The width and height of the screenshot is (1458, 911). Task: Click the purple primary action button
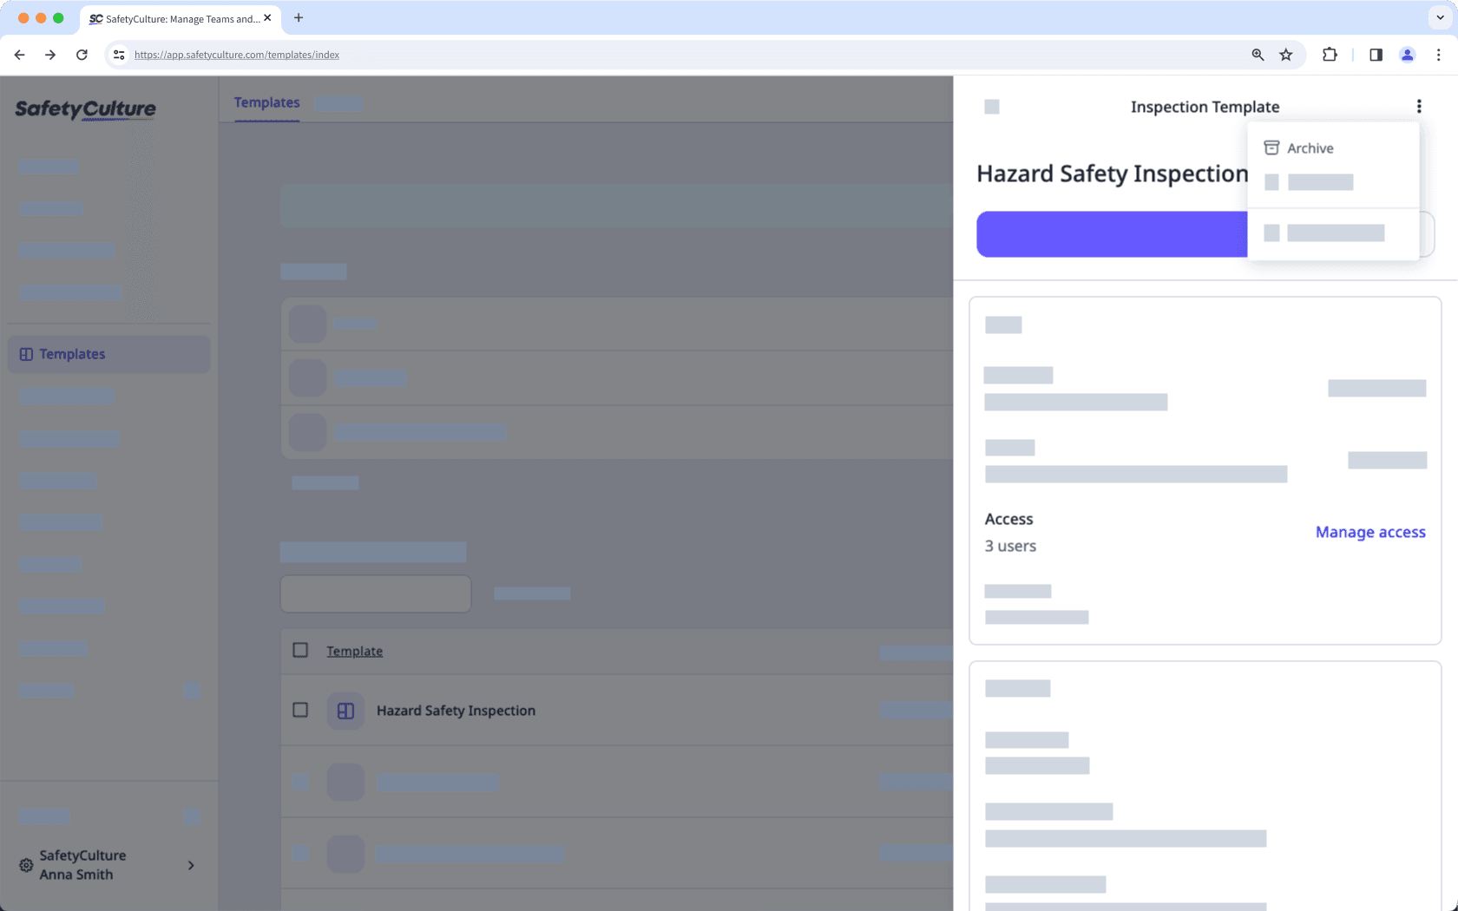click(x=1112, y=233)
